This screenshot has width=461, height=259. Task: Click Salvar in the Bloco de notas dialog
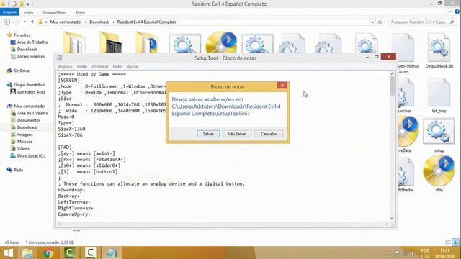click(208, 134)
